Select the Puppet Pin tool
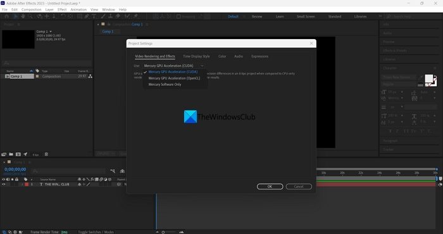The height and width of the screenshot is (234, 443). tap(135, 16)
